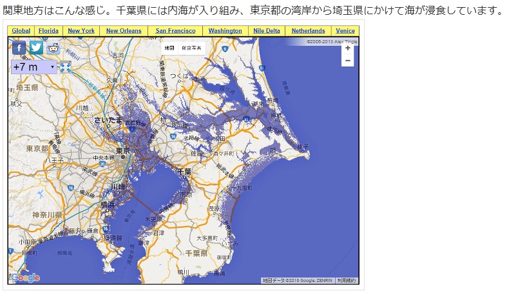Viewport: 507px width, 293px height.
Task: Select the New York tab
Action: pyautogui.click(x=81, y=31)
